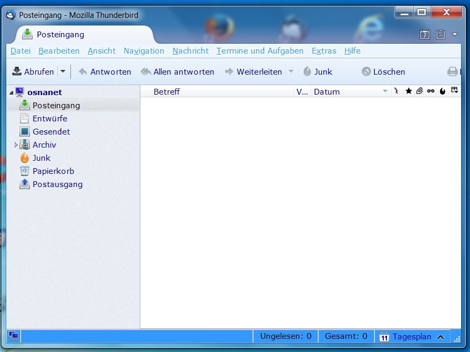Sort by junk status flame column

[x=443, y=91]
